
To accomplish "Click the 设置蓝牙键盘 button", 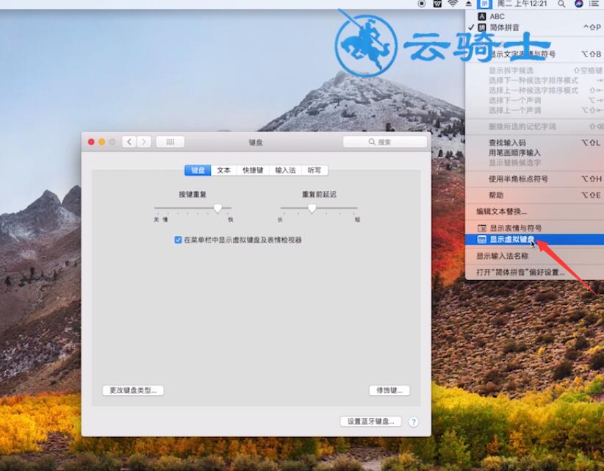I will coord(370,421).
